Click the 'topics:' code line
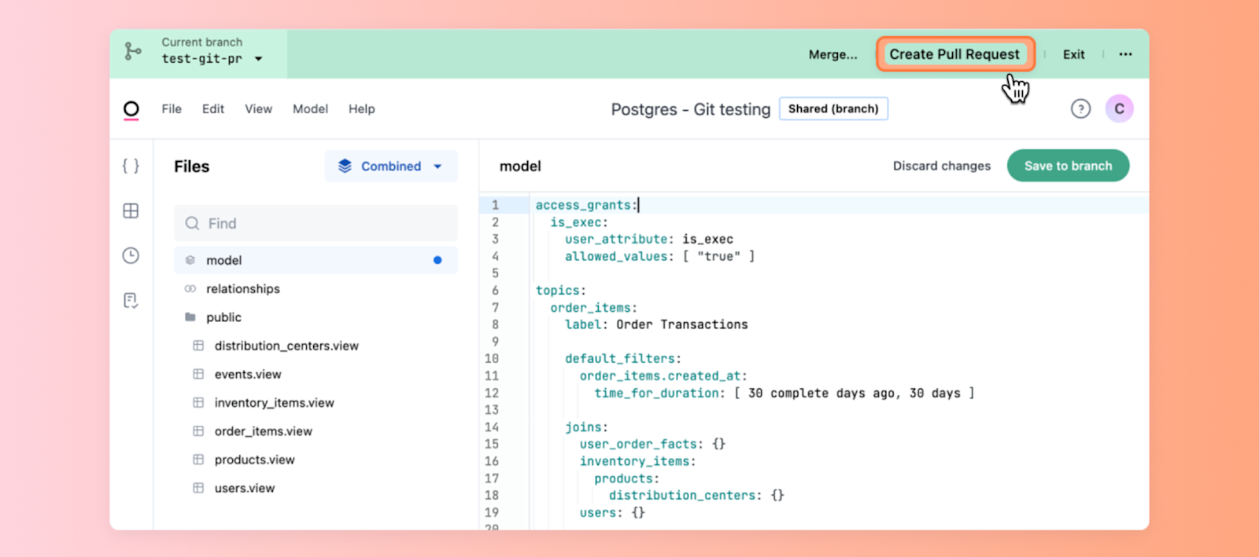1259x557 pixels. [x=560, y=291]
